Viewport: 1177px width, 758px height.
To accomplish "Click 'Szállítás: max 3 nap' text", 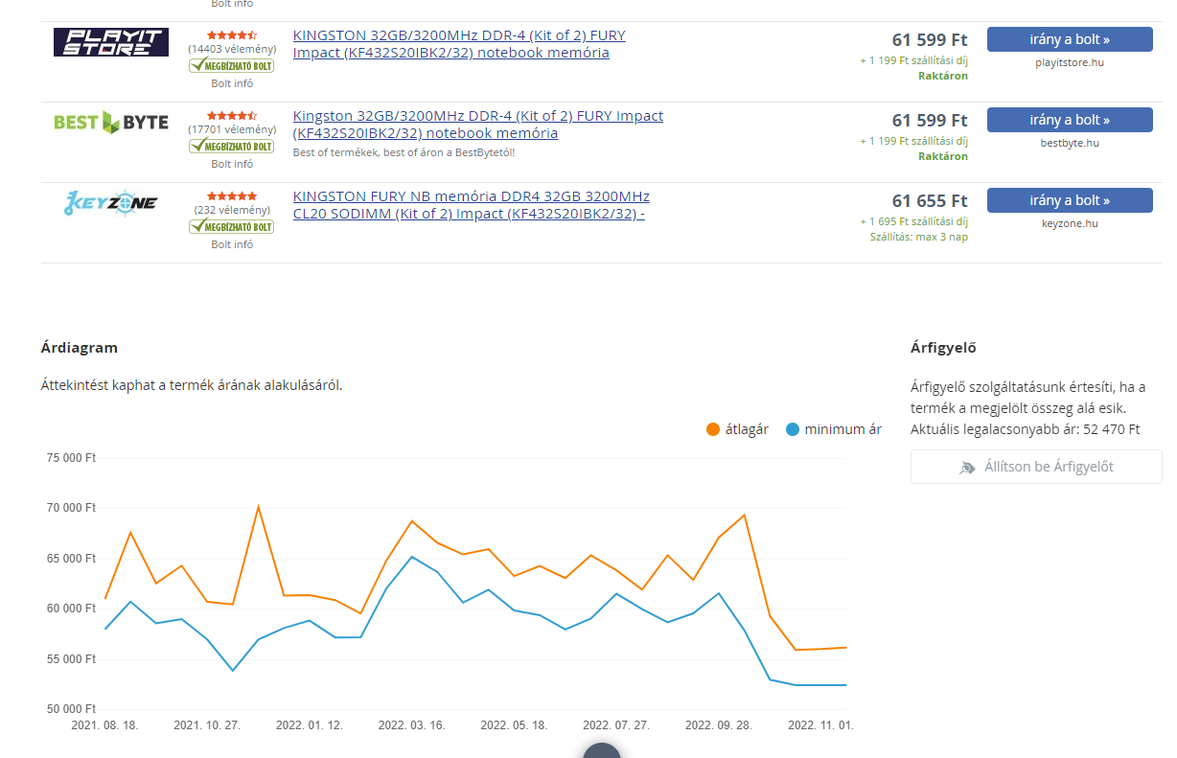I will coord(918,237).
